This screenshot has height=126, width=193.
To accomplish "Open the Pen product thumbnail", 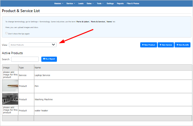I will 10,86.
